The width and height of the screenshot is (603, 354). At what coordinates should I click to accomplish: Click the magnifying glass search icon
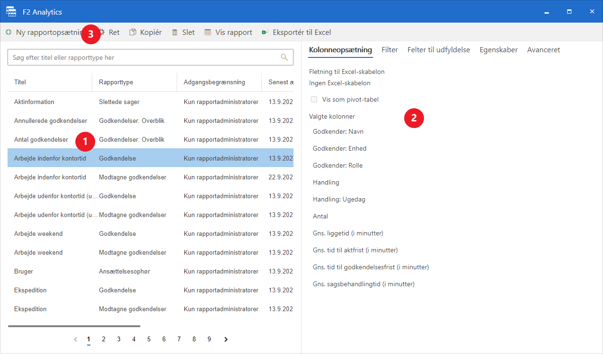(284, 57)
